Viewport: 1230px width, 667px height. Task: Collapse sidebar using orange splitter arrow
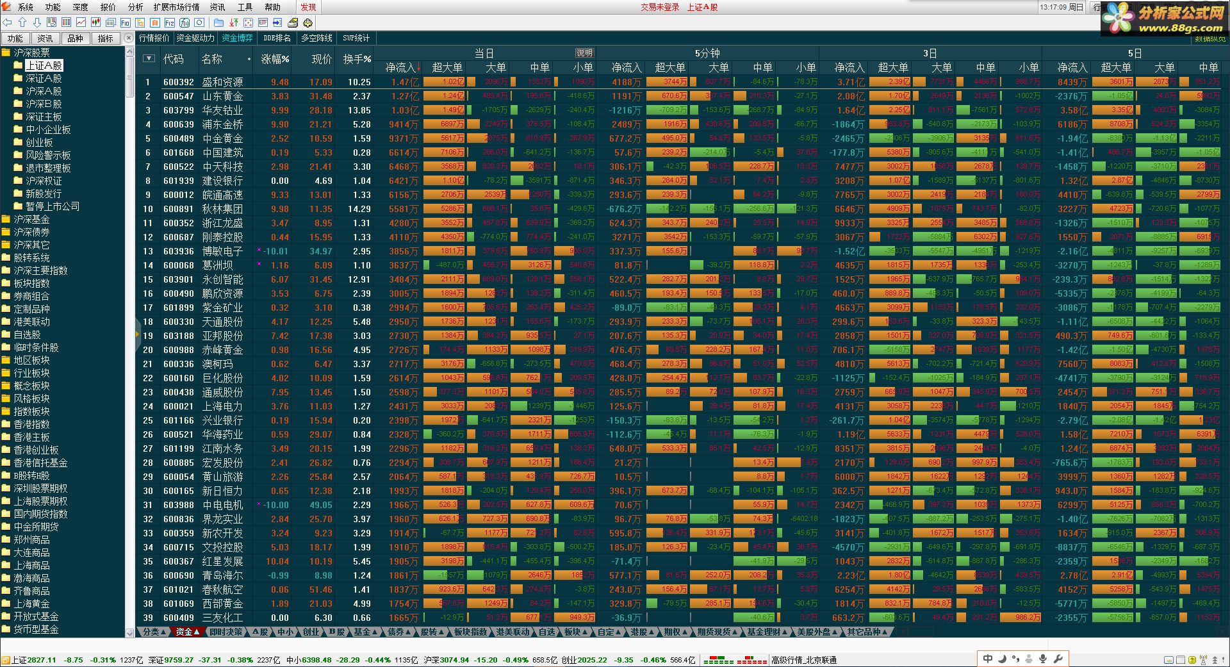tap(137, 334)
